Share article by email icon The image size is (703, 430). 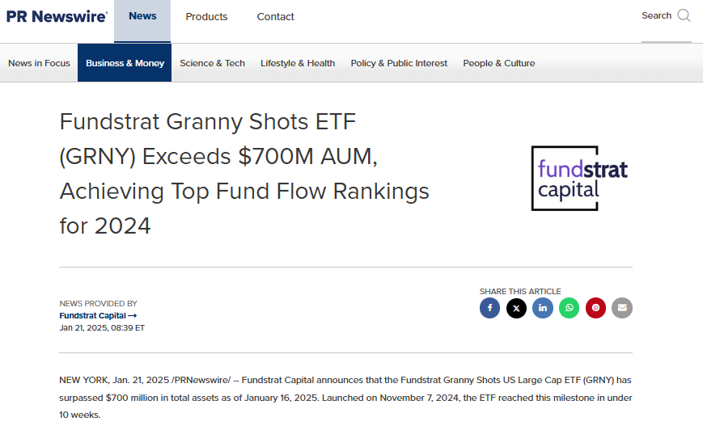622,308
